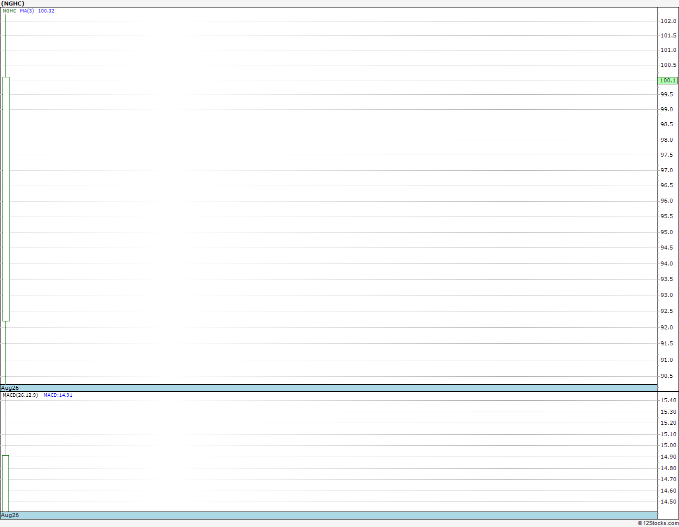The width and height of the screenshot is (679, 527).
Task: Open the 12Stocks.com copyright link
Action: [658, 523]
